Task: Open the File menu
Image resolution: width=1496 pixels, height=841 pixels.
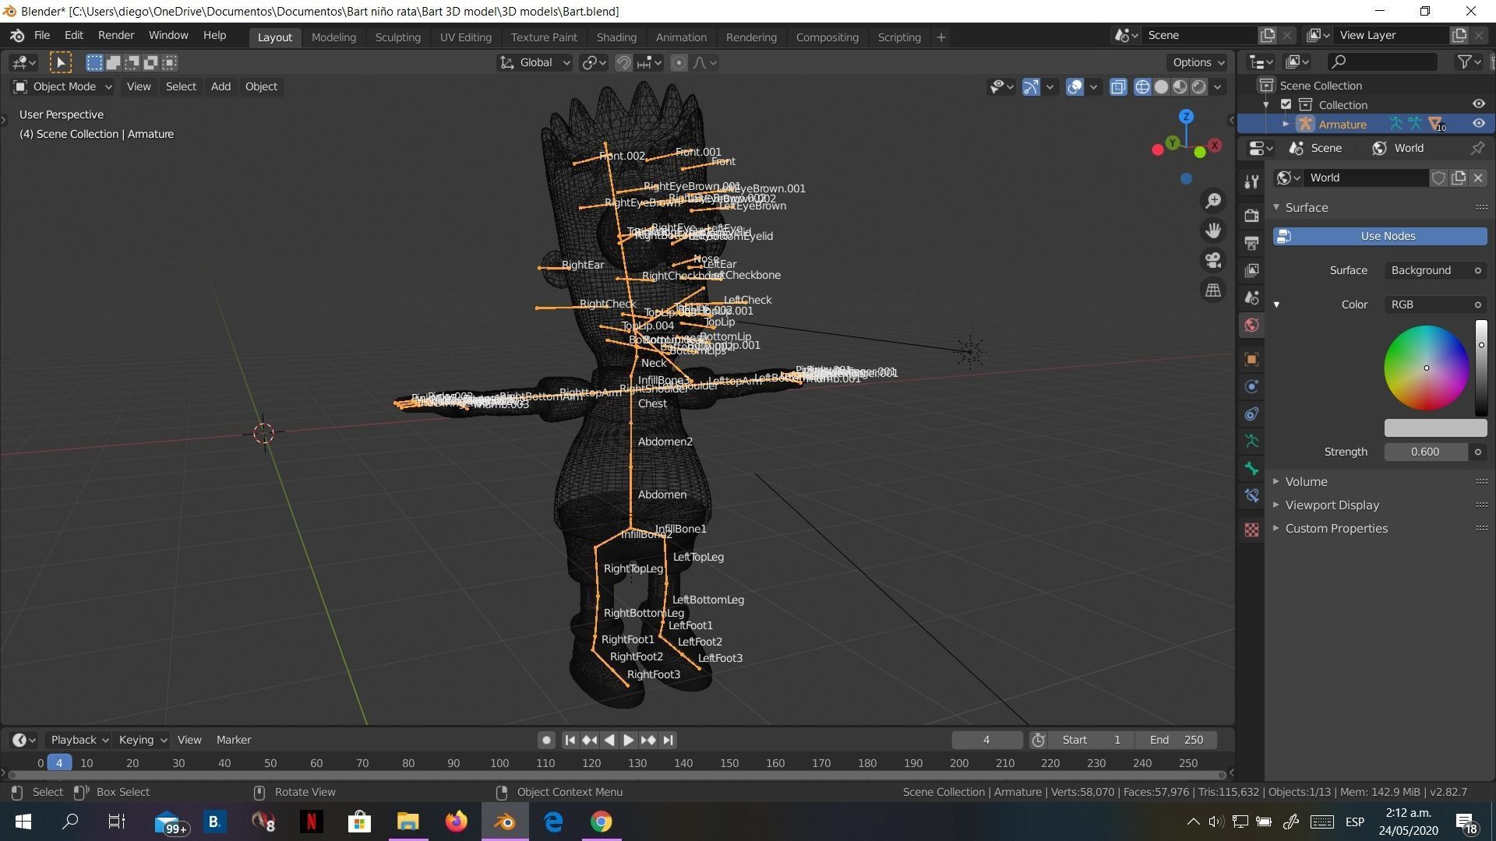Action: pyautogui.click(x=42, y=36)
